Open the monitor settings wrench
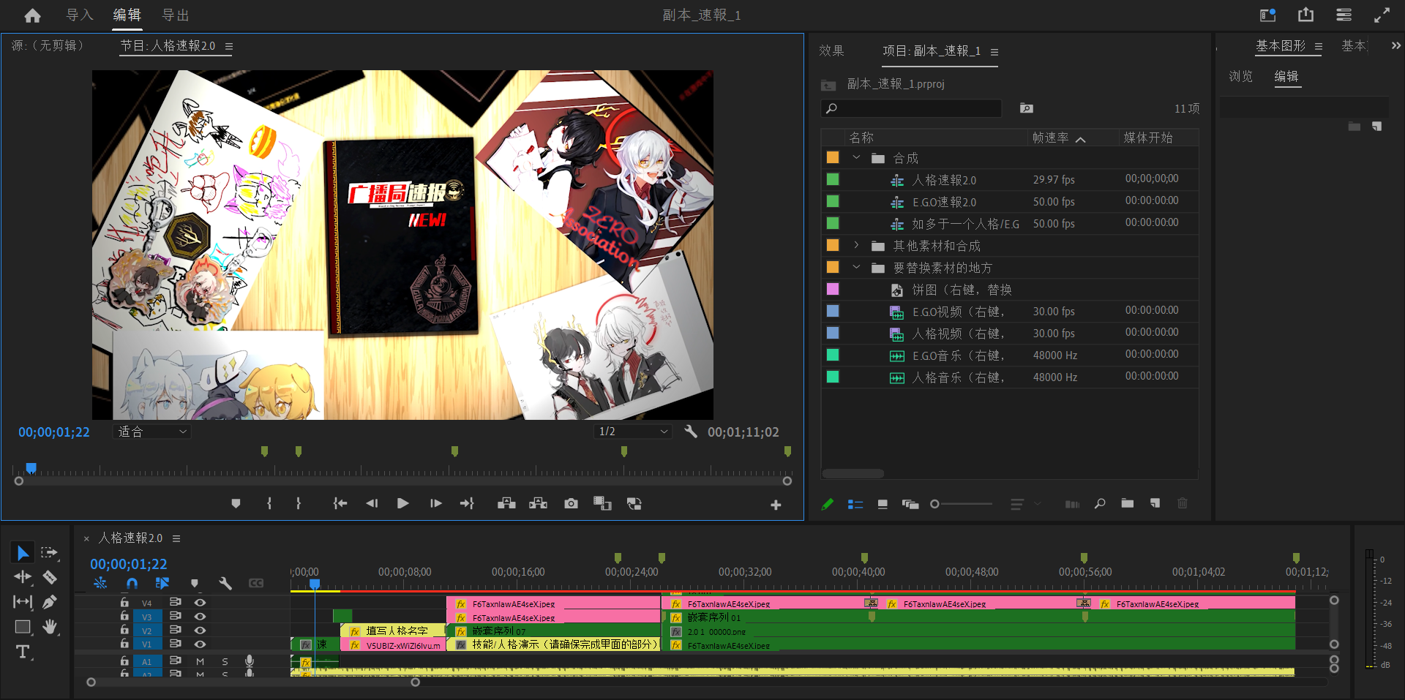The height and width of the screenshot is (700, 1405). click(x=690, y=432)
